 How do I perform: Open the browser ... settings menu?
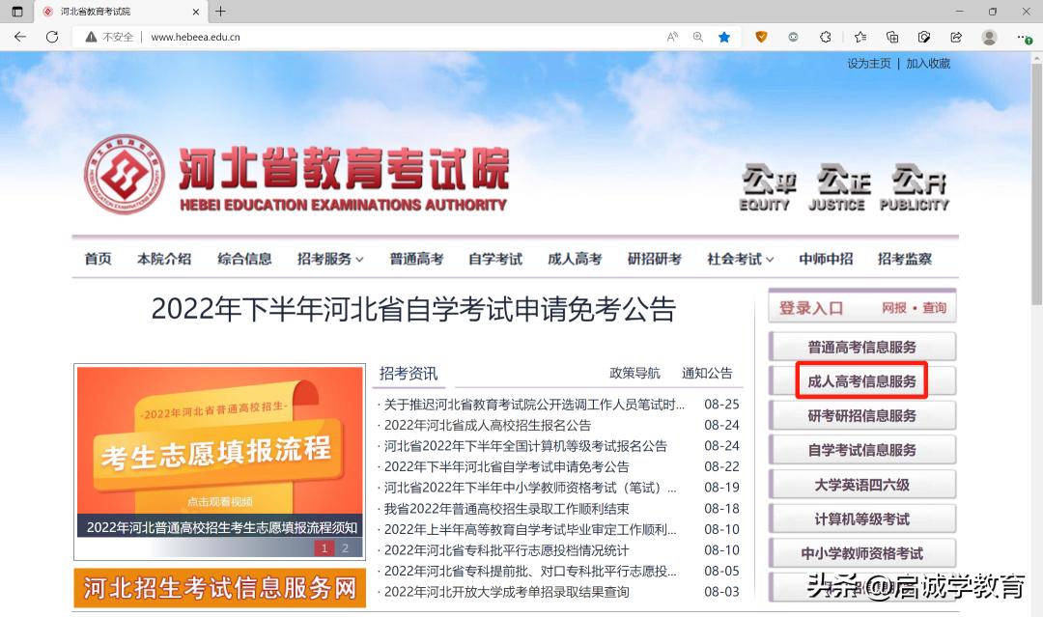click(1022, 36)
